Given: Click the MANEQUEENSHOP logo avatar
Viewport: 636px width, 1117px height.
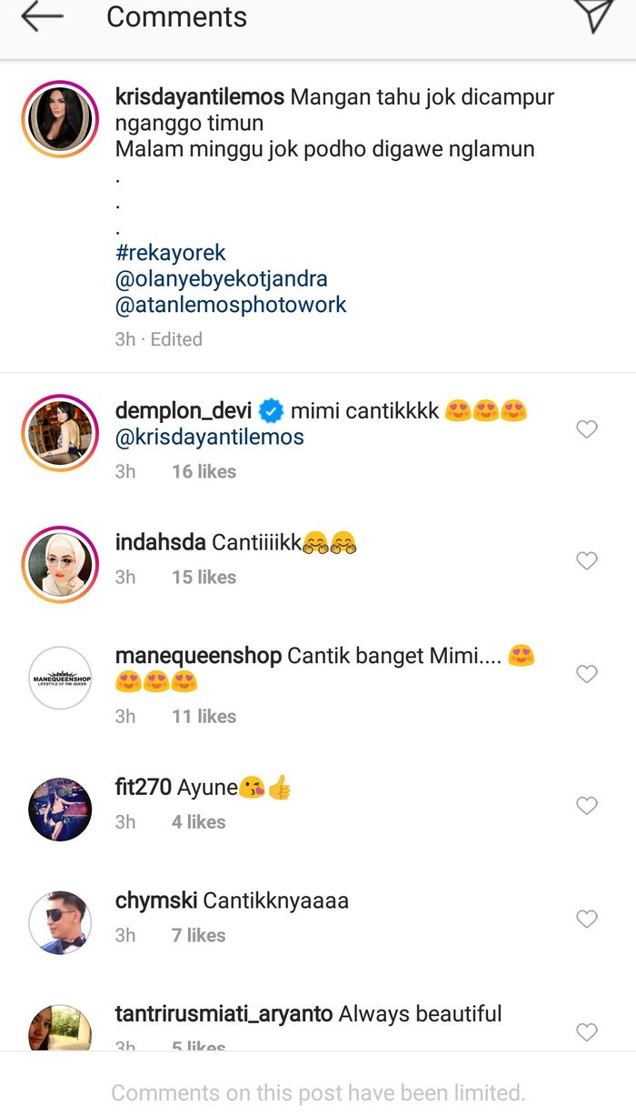Looking at the screenshot, I should tap(59, 674).
